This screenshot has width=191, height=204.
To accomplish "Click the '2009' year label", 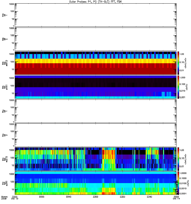I will click(x=4, y=199).
